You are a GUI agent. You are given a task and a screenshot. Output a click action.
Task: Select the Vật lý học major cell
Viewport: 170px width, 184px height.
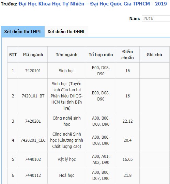pos(67,159)
